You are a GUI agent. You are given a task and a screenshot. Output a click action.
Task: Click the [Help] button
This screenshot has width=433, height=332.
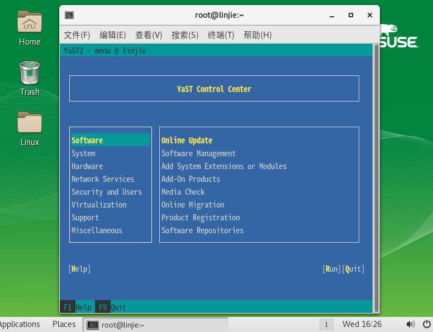[x=79, y=269]
